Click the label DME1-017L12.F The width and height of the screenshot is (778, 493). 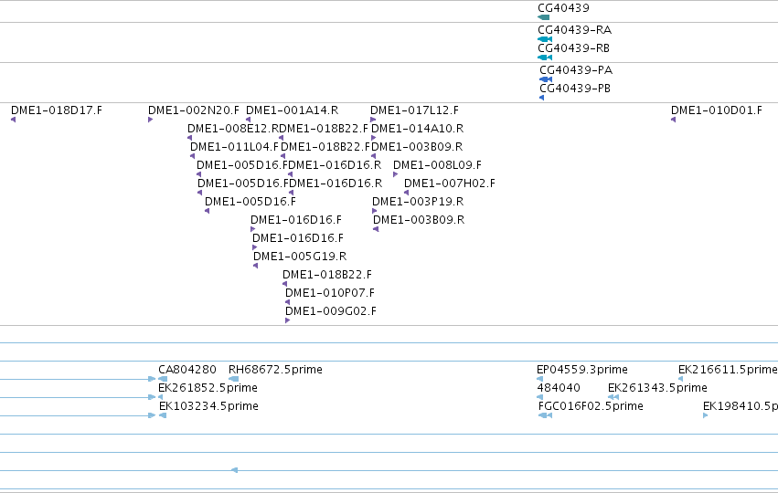coord(414,110)
